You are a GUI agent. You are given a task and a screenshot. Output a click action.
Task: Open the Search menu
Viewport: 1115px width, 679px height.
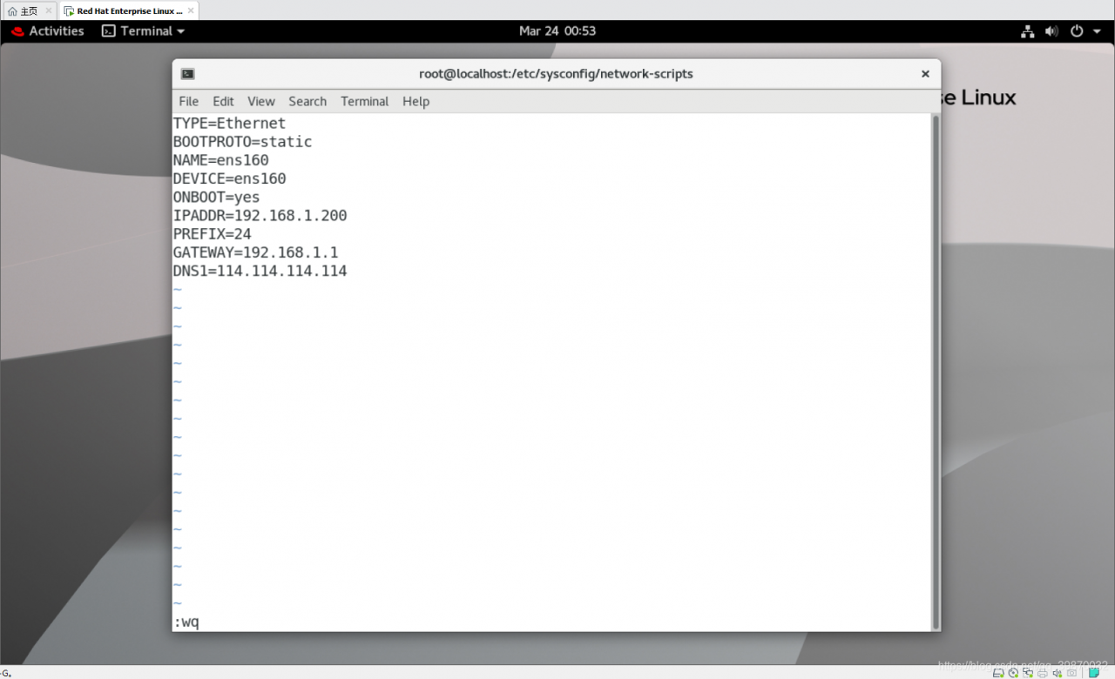point(307,101)
